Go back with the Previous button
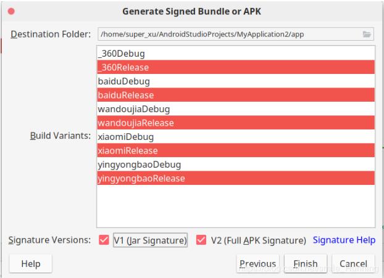 tap(257, 264)
